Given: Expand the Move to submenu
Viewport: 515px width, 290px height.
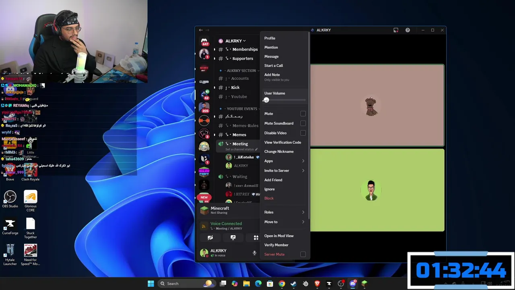Looking at the screenshot, I should pyautogui.click(x=285, y=222).
